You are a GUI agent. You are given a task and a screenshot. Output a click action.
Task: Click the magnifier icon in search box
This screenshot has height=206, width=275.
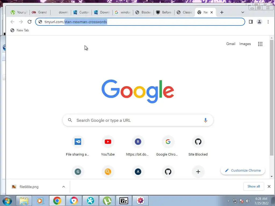[x=70, y=120]
